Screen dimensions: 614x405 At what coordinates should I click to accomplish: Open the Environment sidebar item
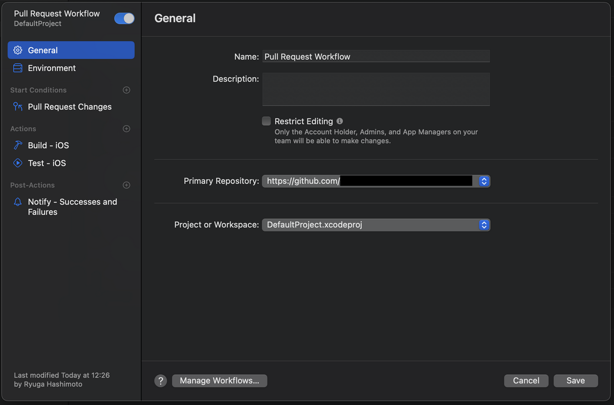pos(71,68)
